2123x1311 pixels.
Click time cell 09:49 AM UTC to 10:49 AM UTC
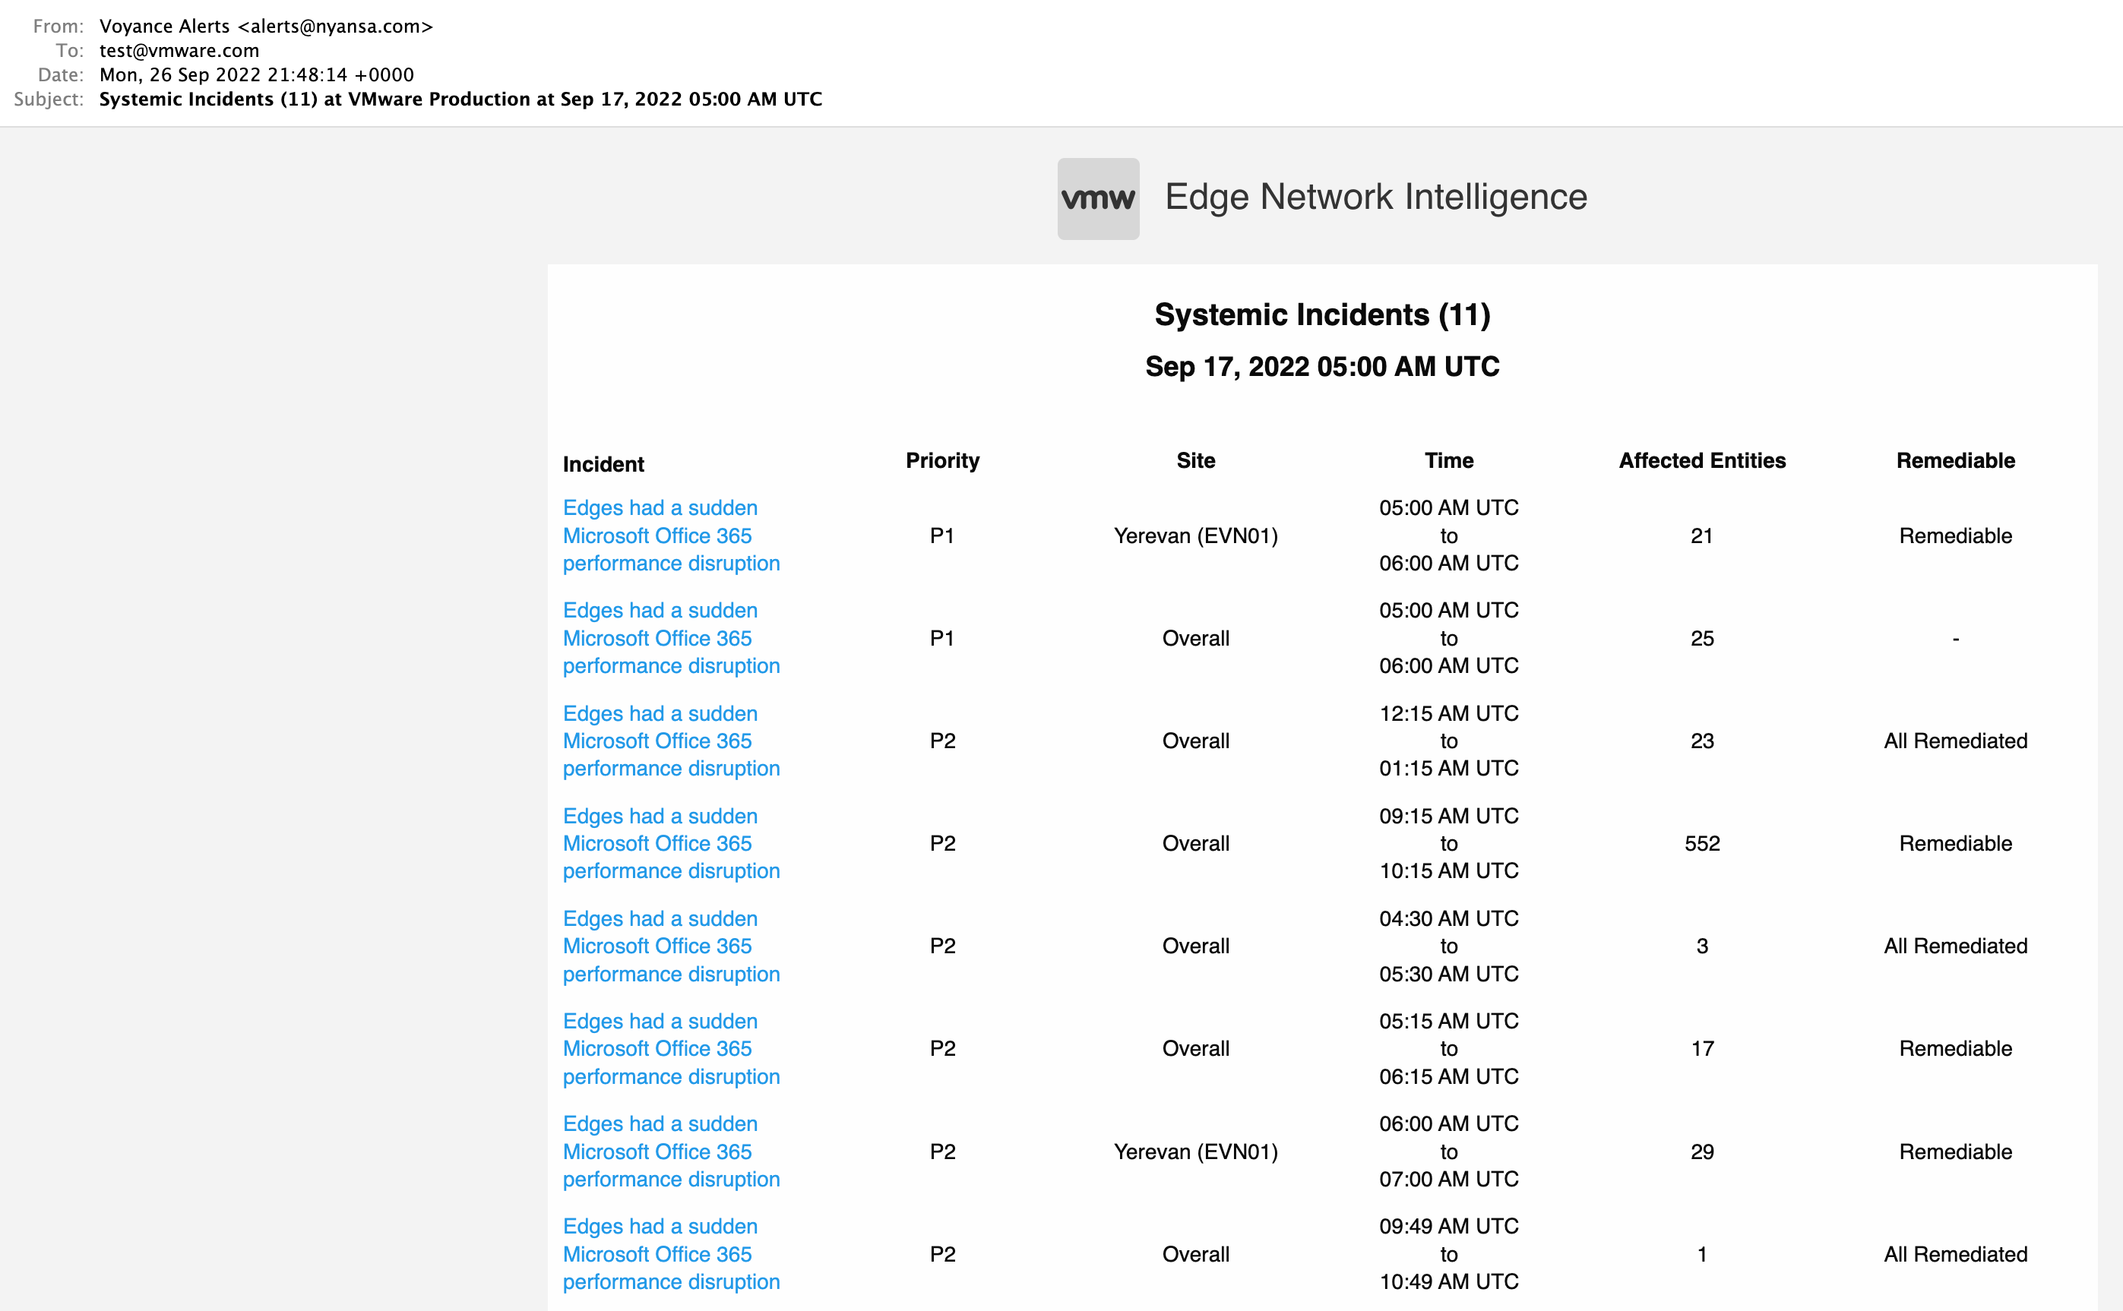[x=1449, y=1254]
